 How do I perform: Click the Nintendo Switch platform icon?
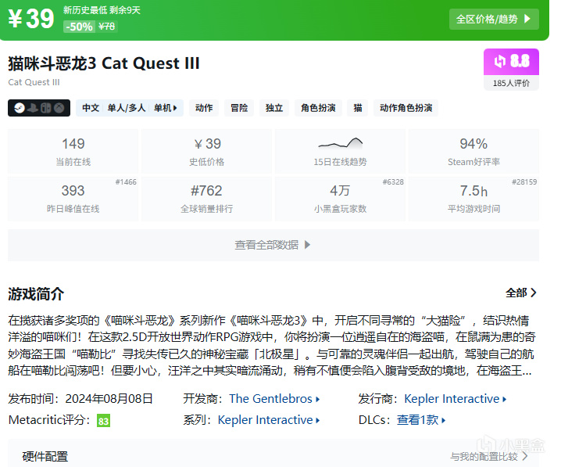pos(46,108)
